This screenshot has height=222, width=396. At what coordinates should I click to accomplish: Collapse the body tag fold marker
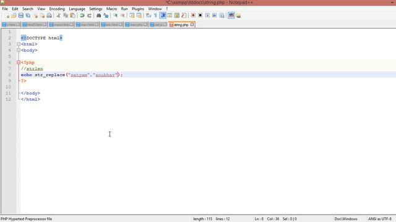19,50
